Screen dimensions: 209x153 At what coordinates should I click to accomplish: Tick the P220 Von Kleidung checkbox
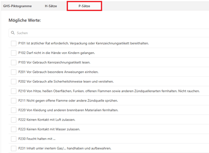pos(13,110)
